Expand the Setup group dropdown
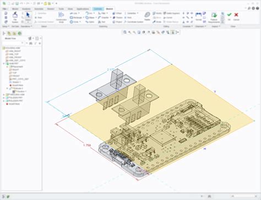This screenshot has width=261, height=200. (6, 26)
